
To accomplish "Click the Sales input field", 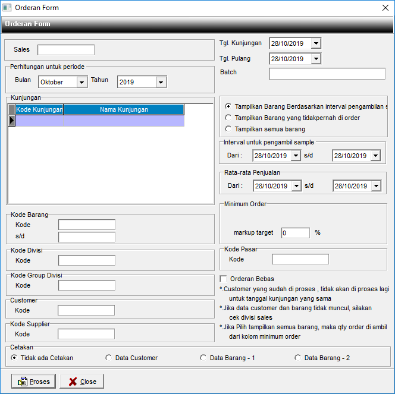I will click(65, 50).
